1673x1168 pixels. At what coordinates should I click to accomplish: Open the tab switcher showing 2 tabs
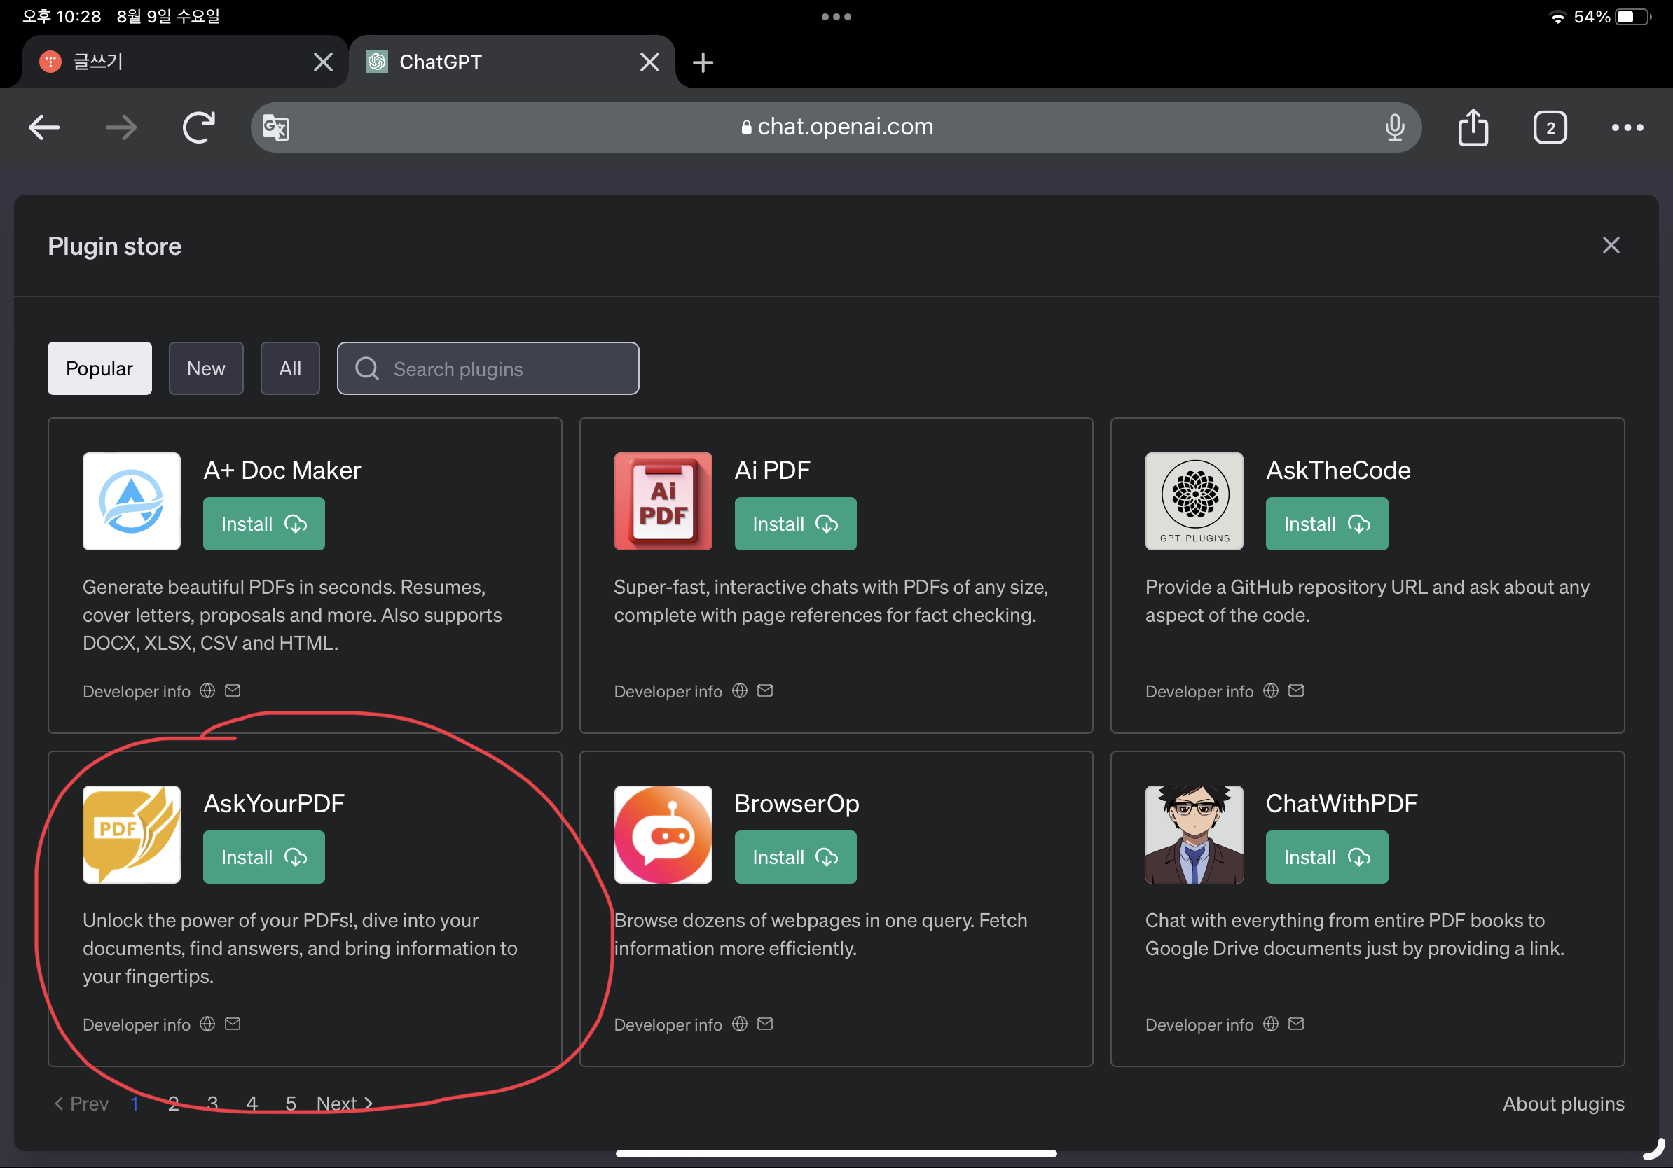[x=1549, y=128]
